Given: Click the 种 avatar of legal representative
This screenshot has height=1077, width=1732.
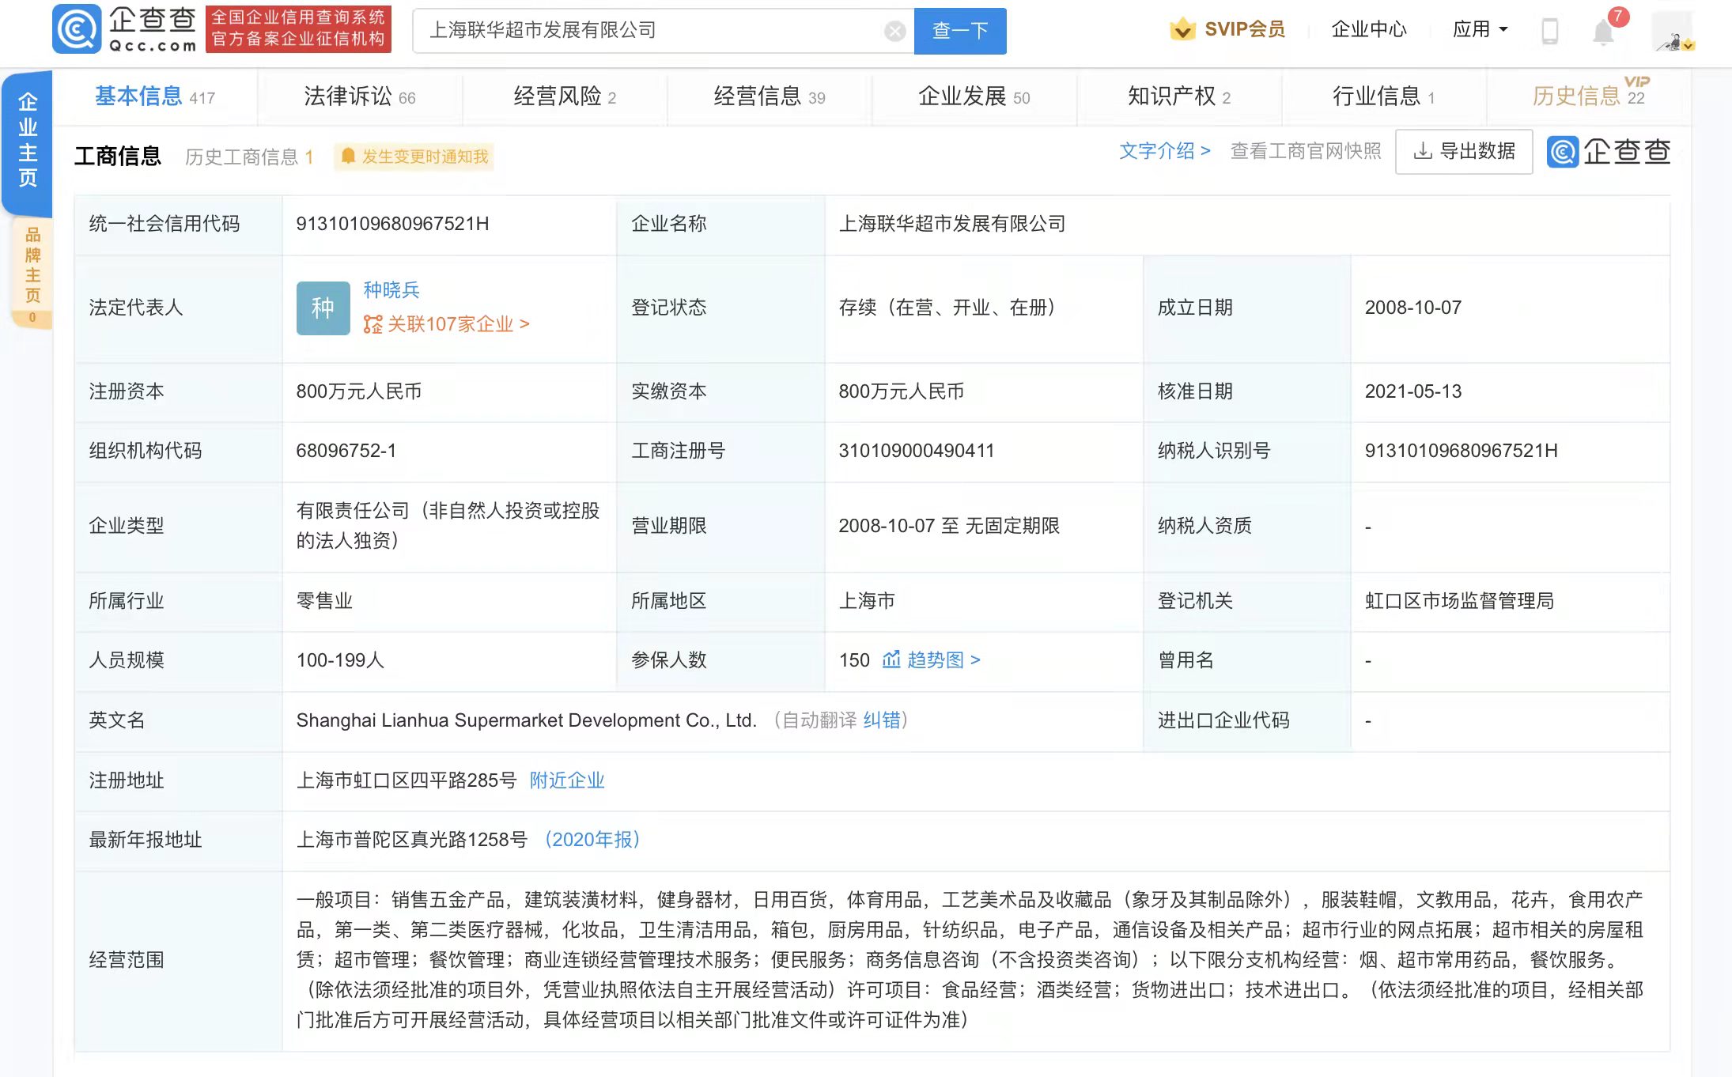Looking at the screenshot, I should [x=323, y=308].
